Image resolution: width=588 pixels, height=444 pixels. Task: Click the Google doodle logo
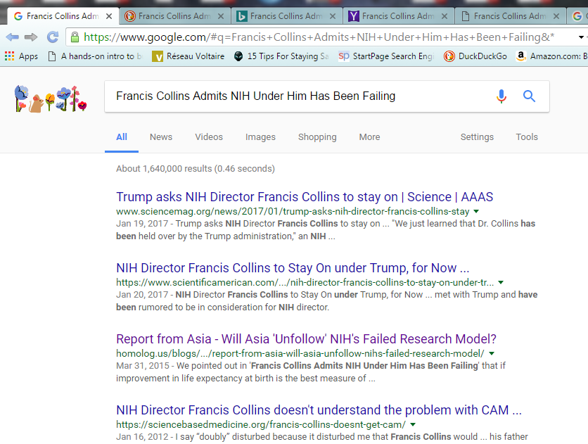(x=51, y=98)
